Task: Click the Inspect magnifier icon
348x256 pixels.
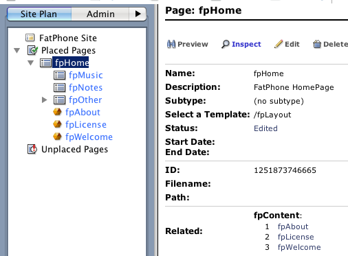Action: pyautogui.click(x=226, y=44)
